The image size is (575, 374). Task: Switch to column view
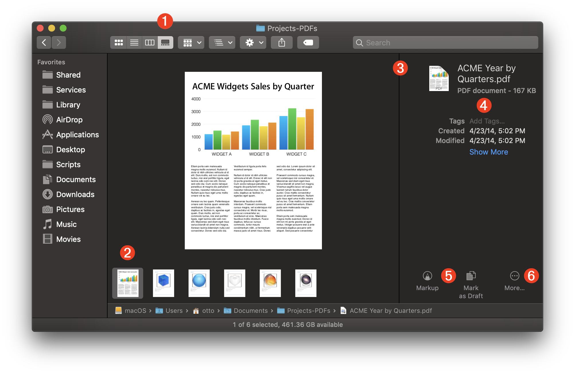[x=149, y=42]
